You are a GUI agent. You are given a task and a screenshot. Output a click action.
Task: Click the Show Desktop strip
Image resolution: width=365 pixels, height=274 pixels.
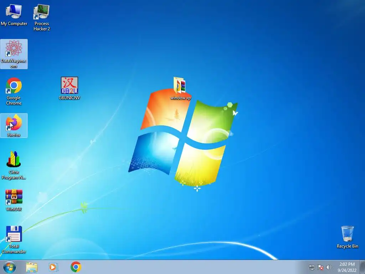click(363, 267)
